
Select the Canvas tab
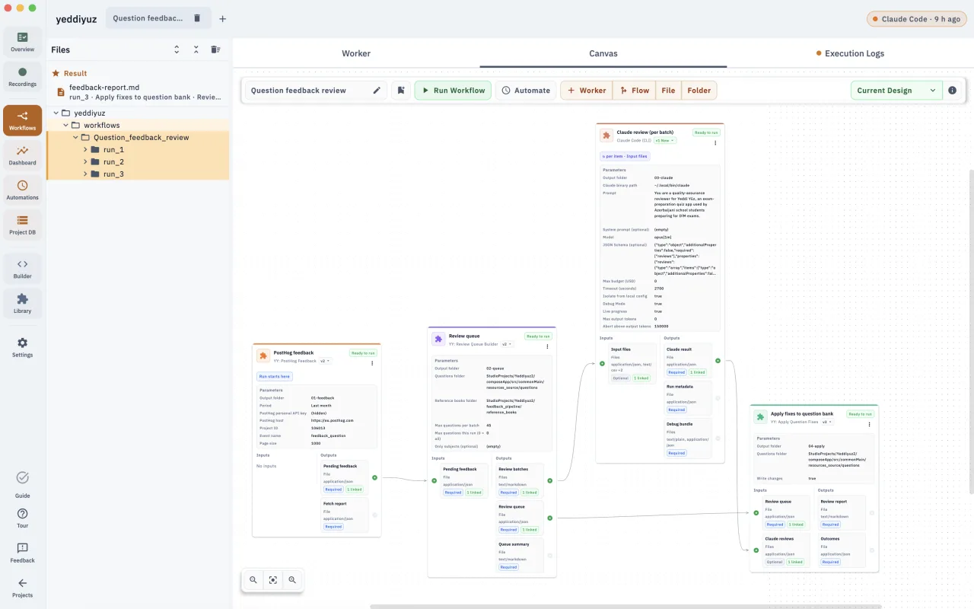click(x=603, y=53)
